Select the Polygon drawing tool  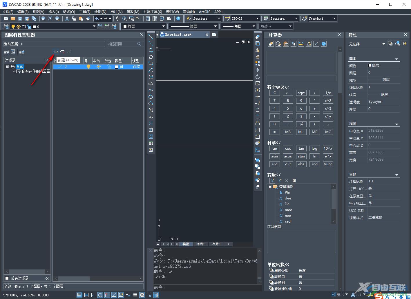point(151,57)
